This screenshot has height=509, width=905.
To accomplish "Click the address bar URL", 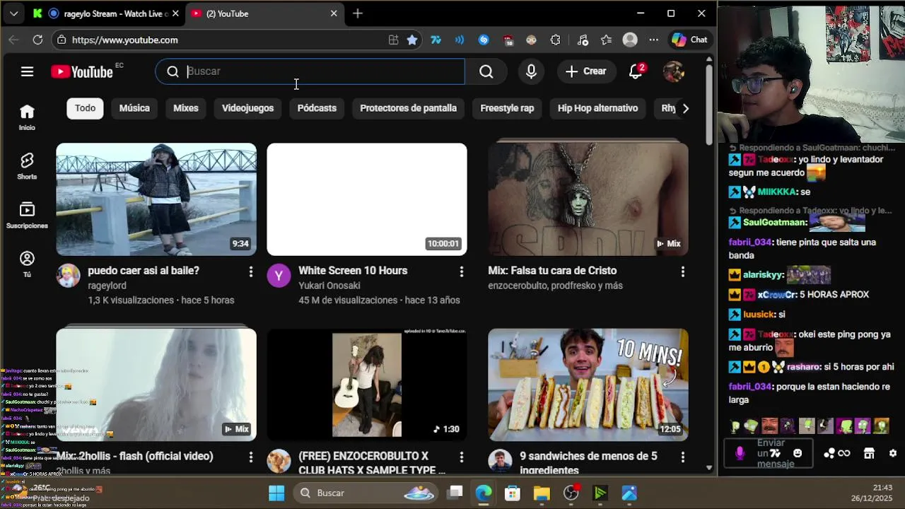I will pyautogui.click(x=125, y=40).
